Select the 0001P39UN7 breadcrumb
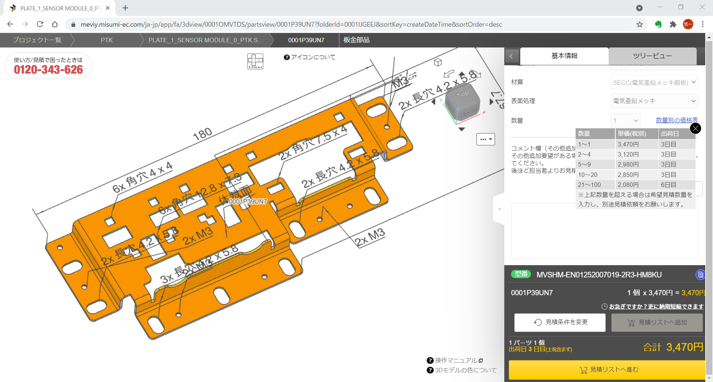Screen dimensions: 713x382 306,40
